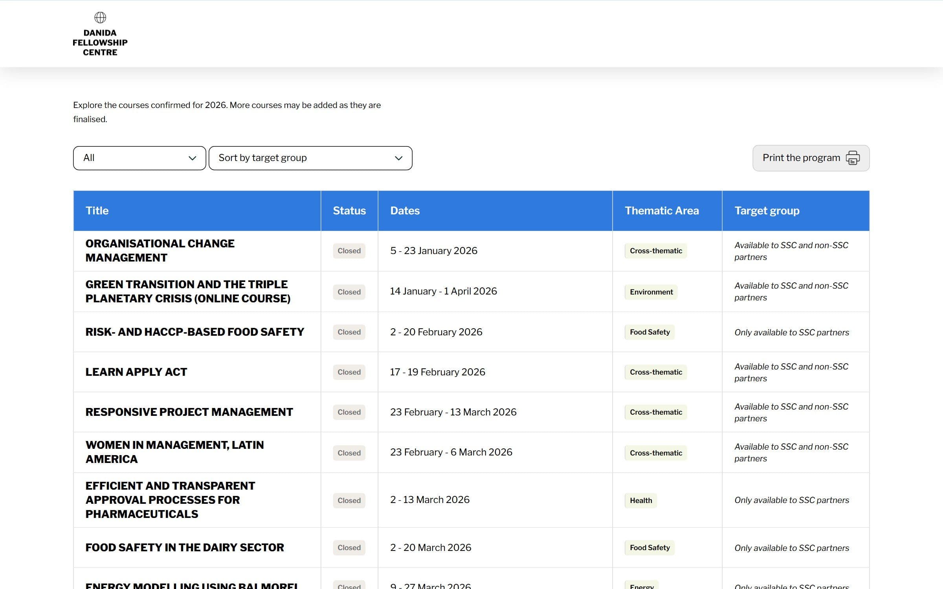Open Efficient and Transparent Approval Processes course
943x589 pixels.
[170, 500]
